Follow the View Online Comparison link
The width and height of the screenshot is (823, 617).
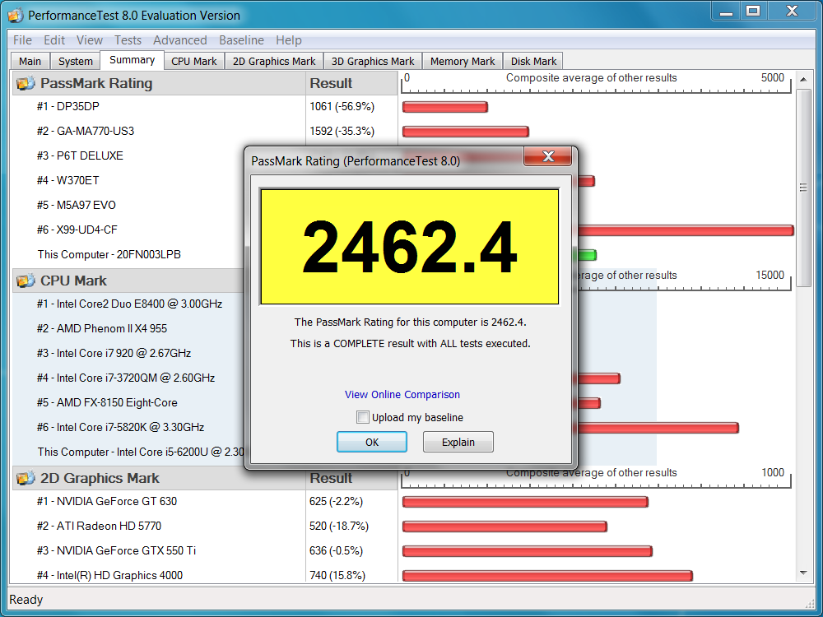click(x=402, y=395)
